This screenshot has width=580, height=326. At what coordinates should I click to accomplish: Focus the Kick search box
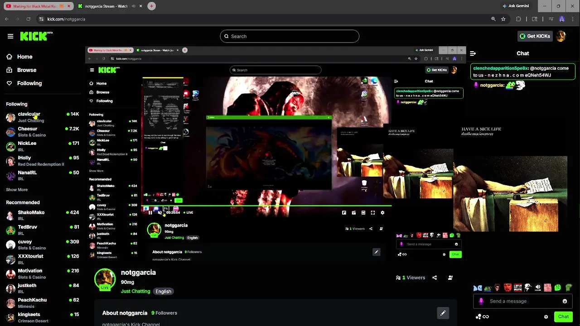tap(290, 36)
